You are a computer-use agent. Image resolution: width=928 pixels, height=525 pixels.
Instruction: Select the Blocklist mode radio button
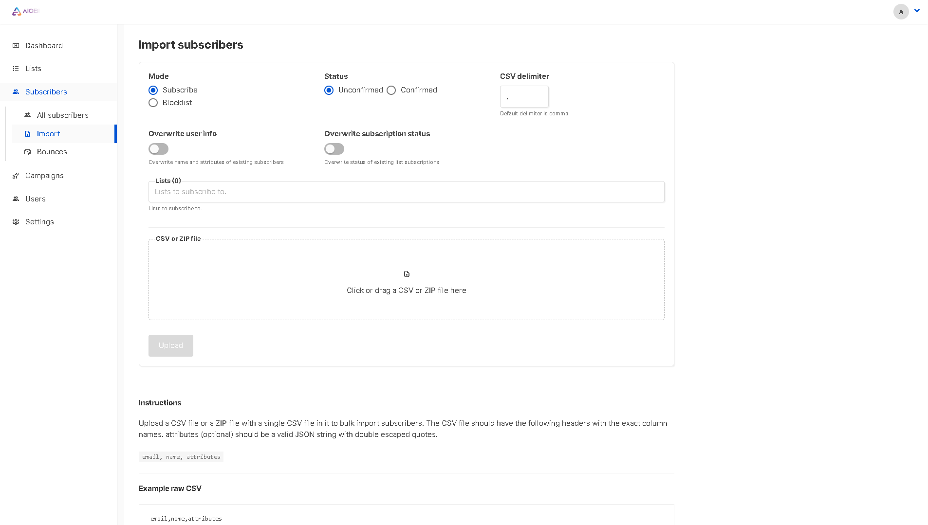pyautogui.click(x=153, y=103)
